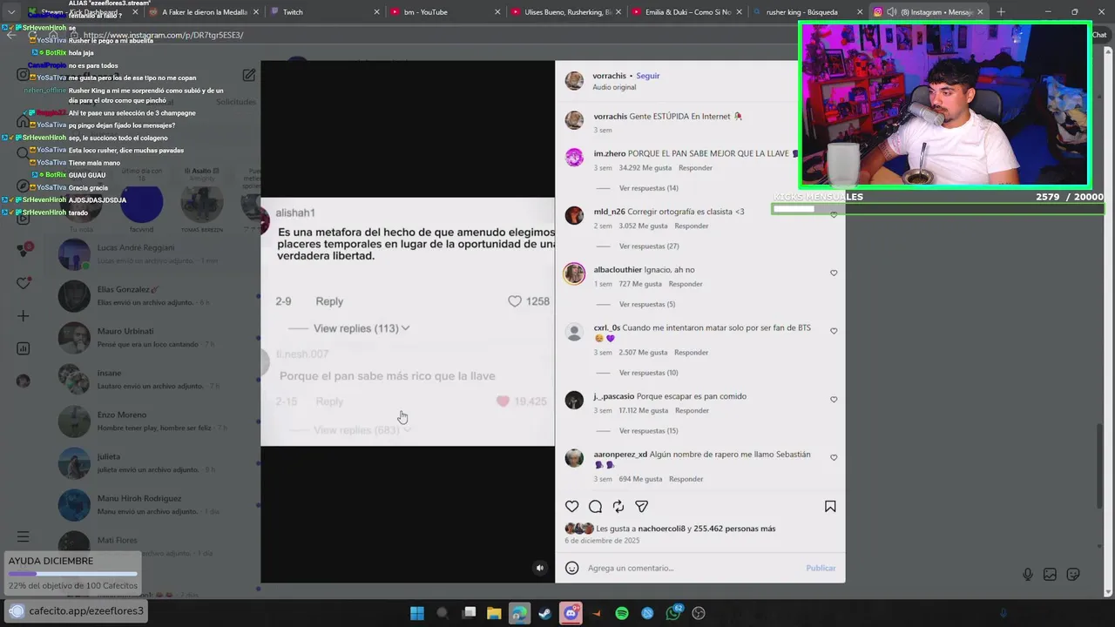Reply to im.zhero's comment
The height and width of the screenshot is (627, 1115).
tap(695, 168)
